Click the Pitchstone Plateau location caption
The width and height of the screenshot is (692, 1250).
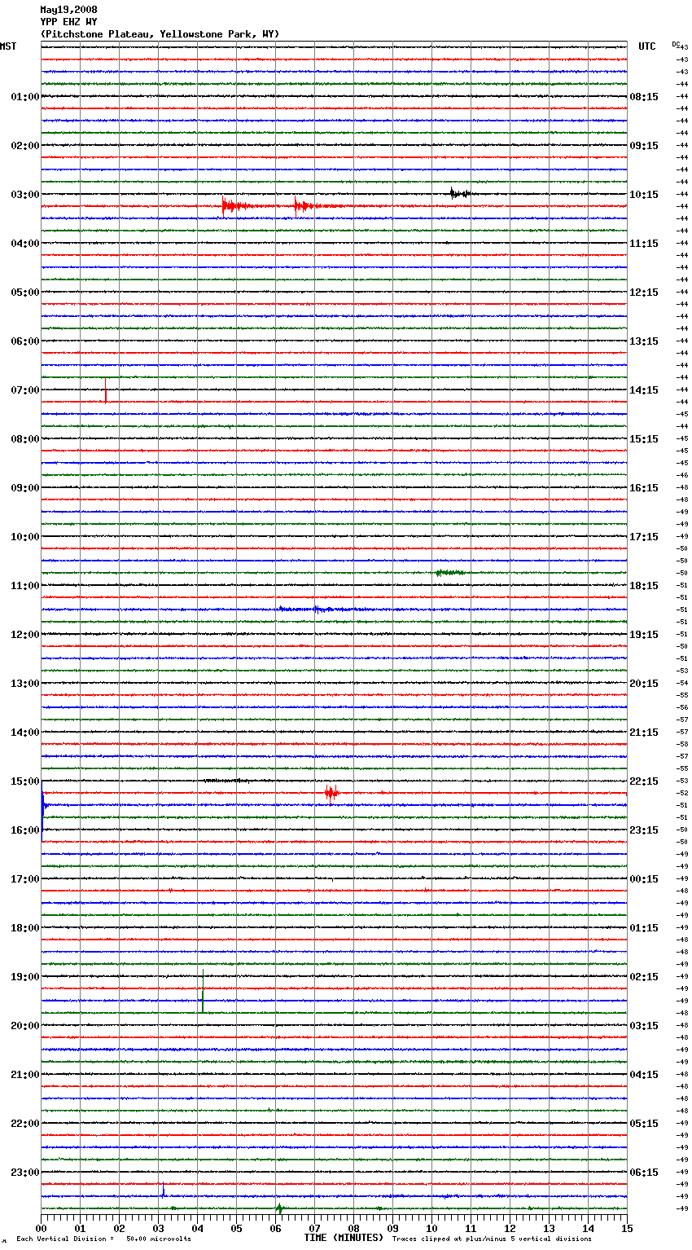tap(160, 34)
